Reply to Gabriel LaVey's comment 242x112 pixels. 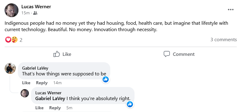click(42, 83)
